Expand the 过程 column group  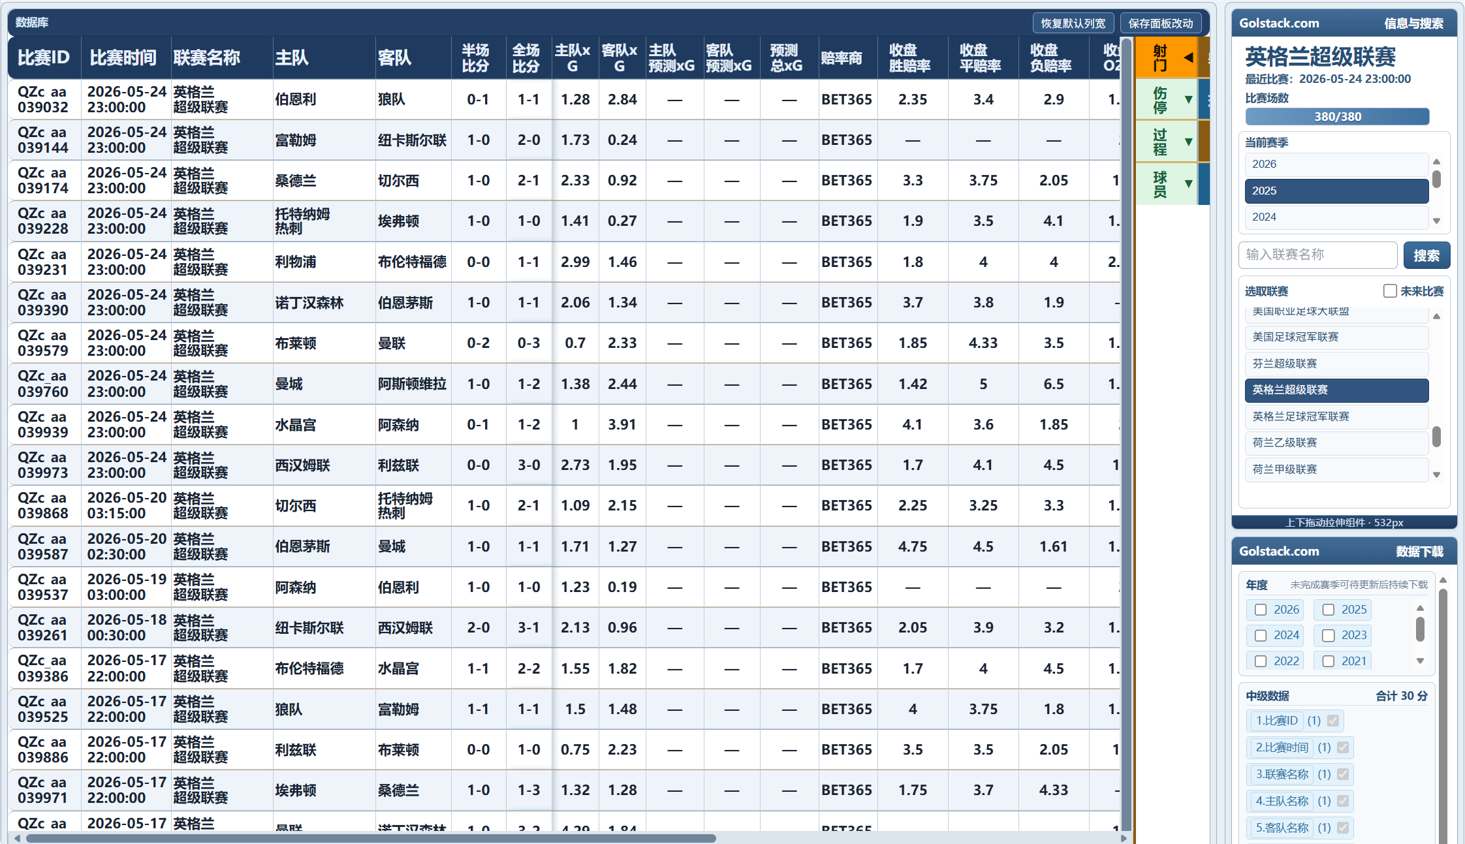tap(1188, 142)
